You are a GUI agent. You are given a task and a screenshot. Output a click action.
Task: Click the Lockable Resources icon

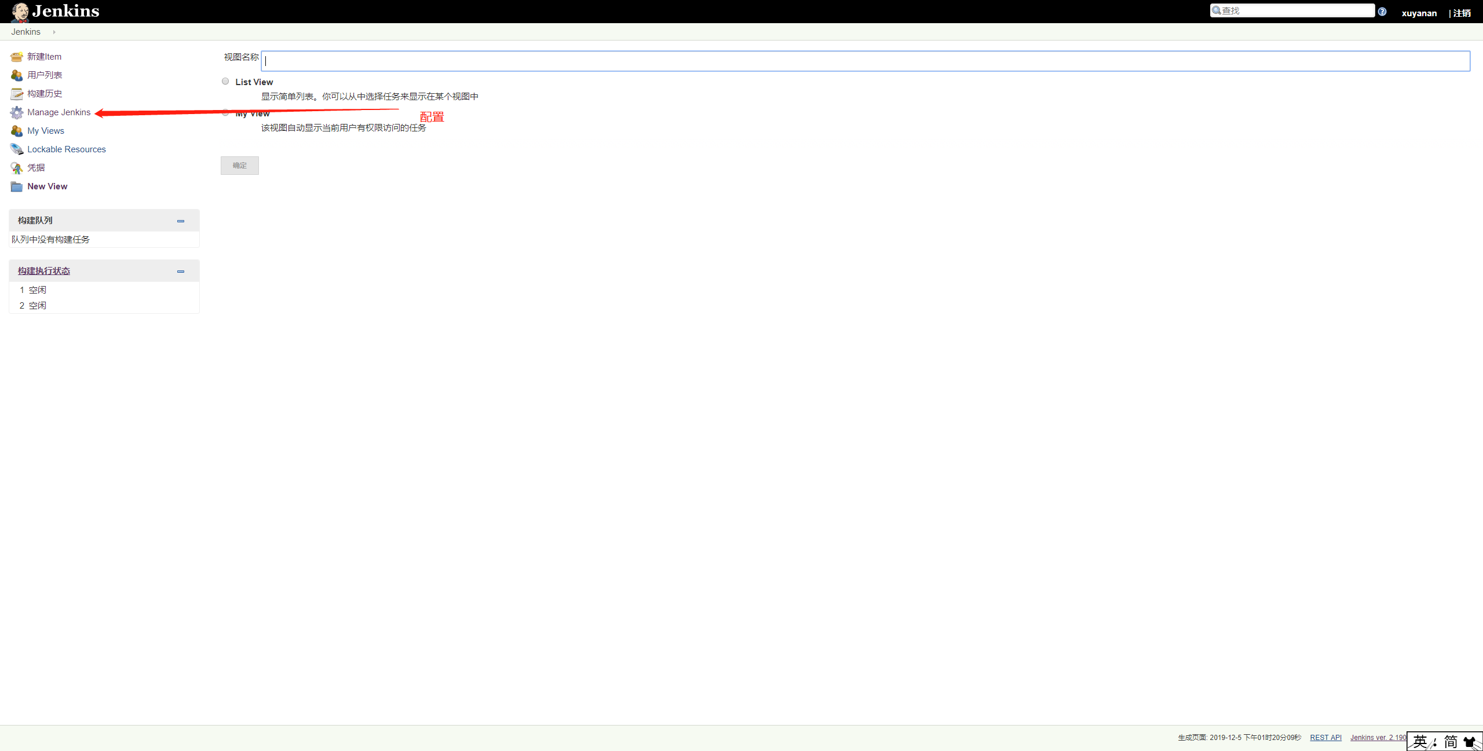click(x=16, y=149)
